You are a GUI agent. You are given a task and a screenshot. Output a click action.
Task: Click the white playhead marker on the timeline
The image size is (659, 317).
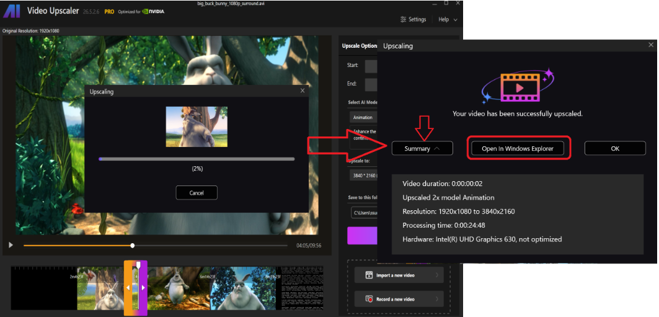tap(138, 265)
